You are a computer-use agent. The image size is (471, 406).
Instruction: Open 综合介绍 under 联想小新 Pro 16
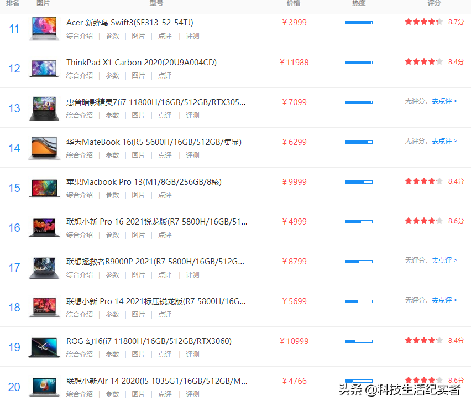click(80, 235)
